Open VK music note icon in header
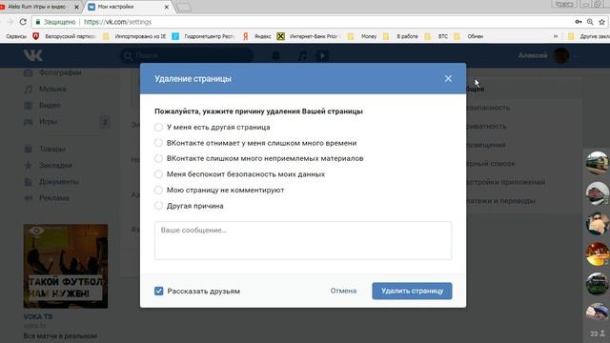 point(302,56)
